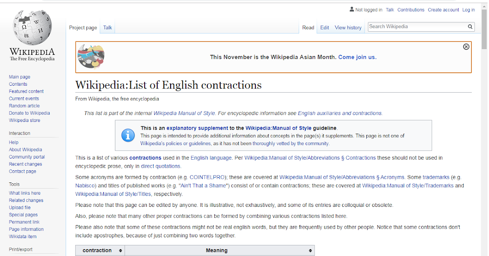Open Special pages
The height and width of the screenshot is (256, 489).
(x=23, y=215)
